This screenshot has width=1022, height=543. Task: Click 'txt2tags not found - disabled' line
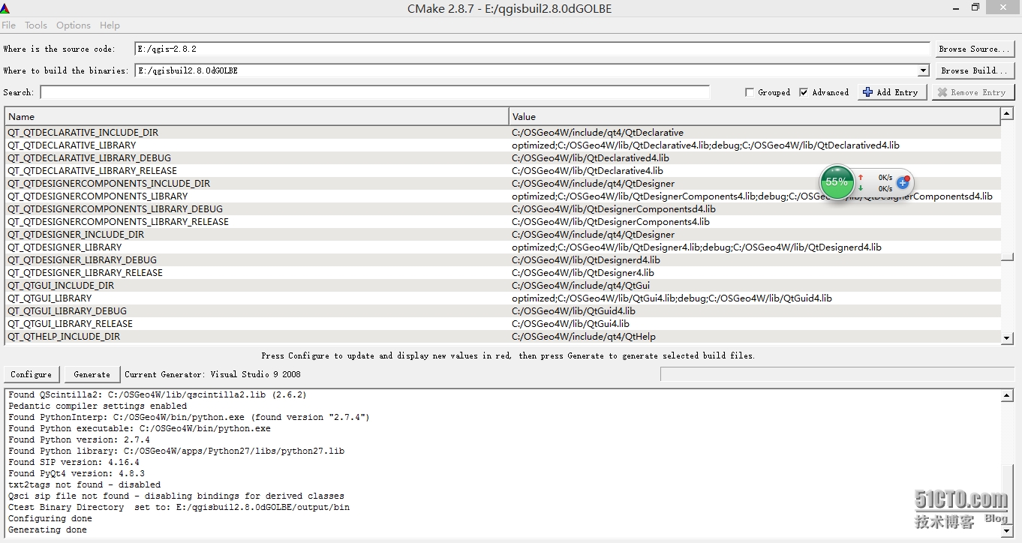(x=84, y=484)
